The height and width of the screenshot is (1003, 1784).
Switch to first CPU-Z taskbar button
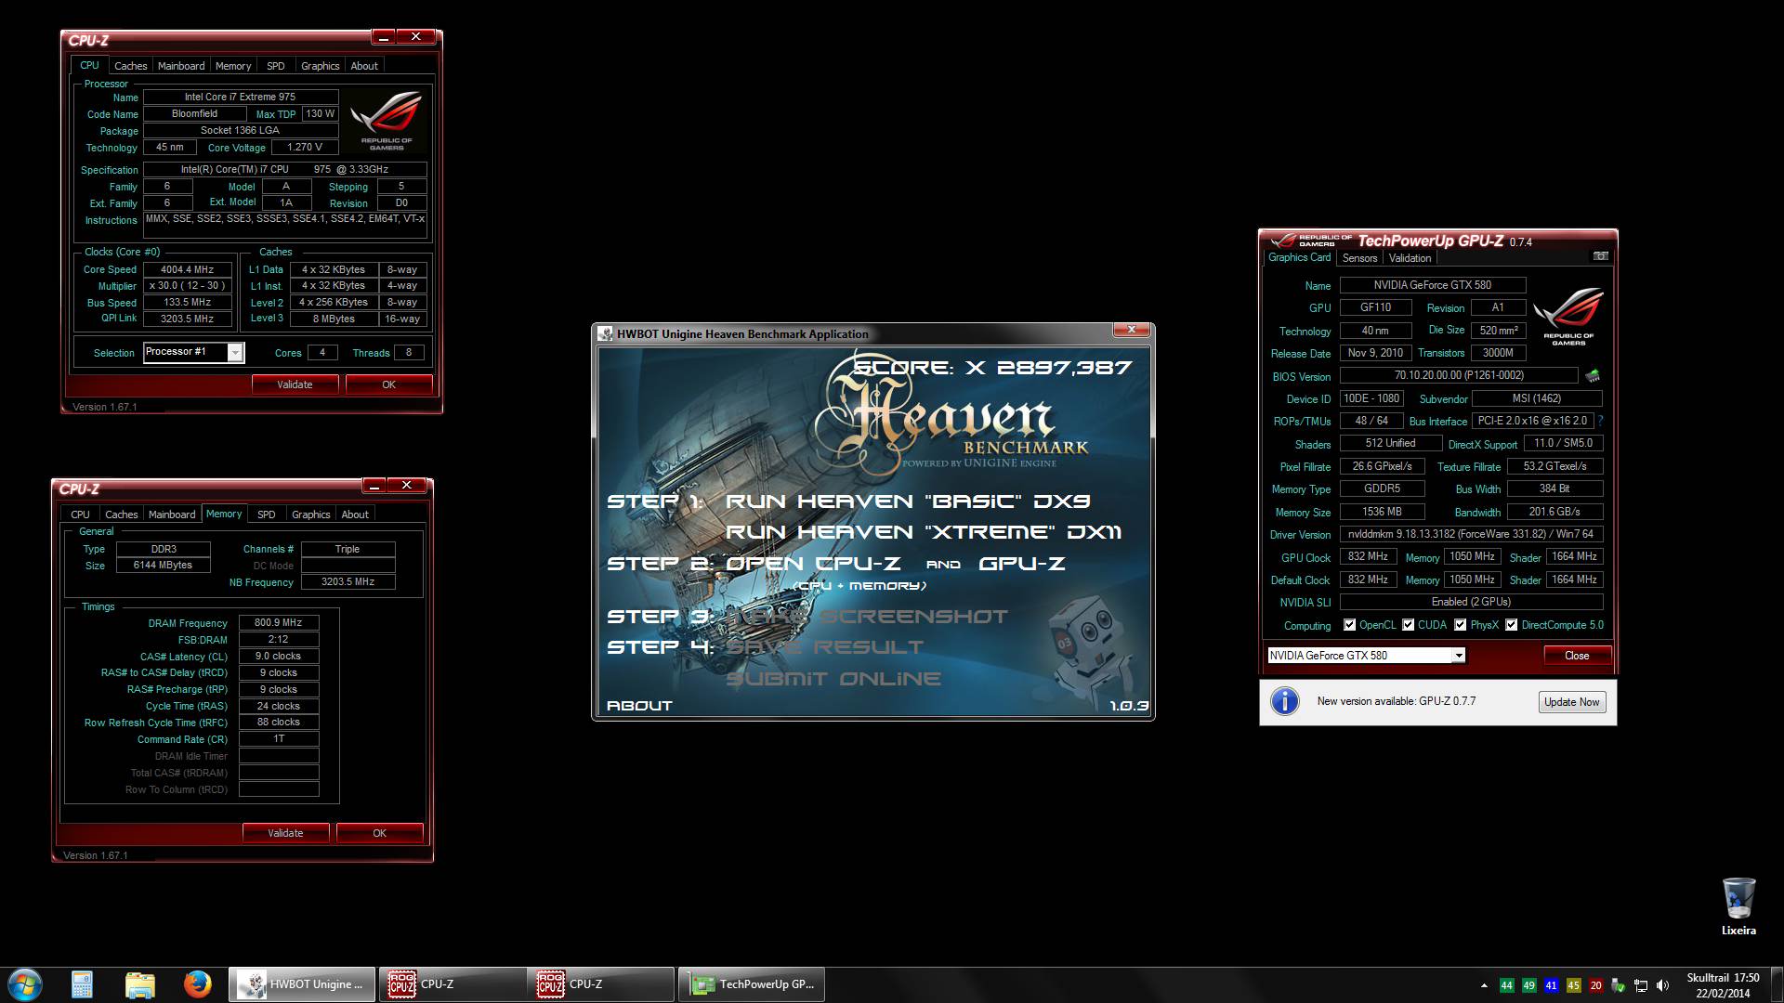coord(452,984)
